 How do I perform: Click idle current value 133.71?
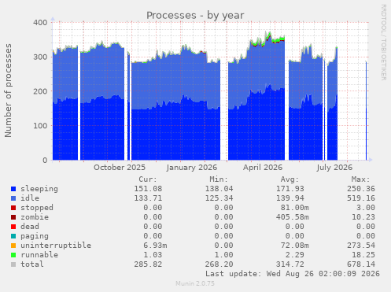tap(148, 198)
